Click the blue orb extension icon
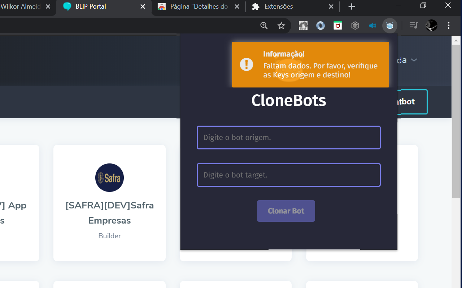This screenshot has width=462, height=288. 320,26
